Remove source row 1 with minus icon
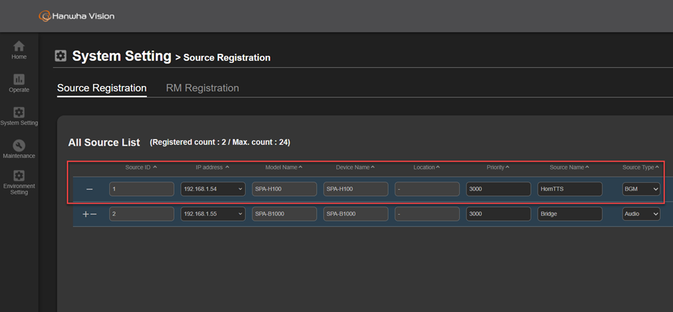Viewport: 673px width, 312px height. click(89, 189)
